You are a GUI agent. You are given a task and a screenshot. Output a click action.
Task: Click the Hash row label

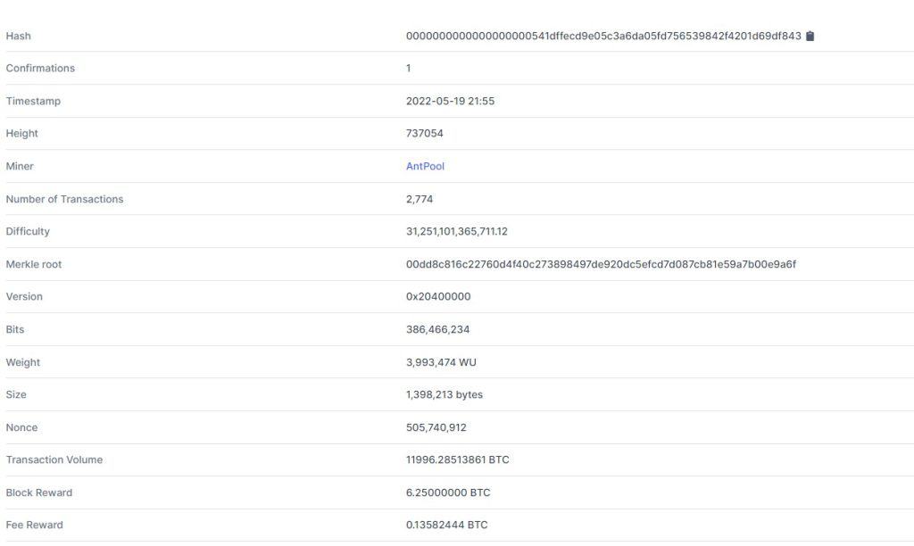[19, 36]
